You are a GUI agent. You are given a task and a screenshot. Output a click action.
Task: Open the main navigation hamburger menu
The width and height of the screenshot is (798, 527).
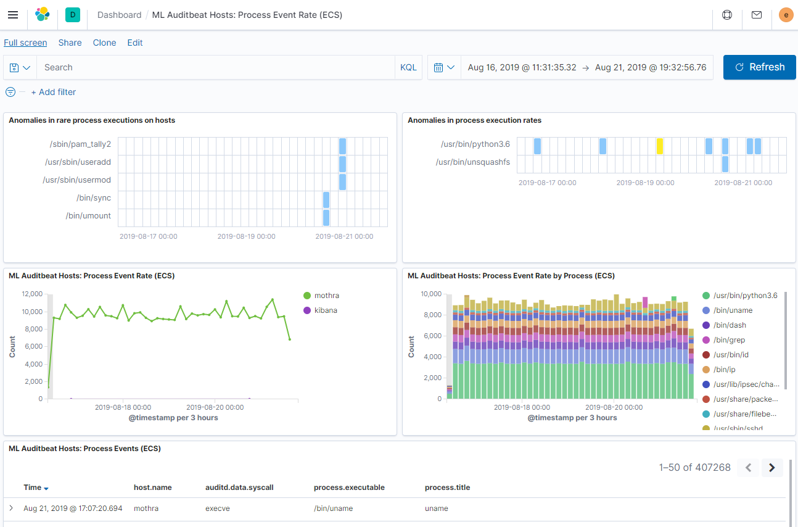click(13, 15)
